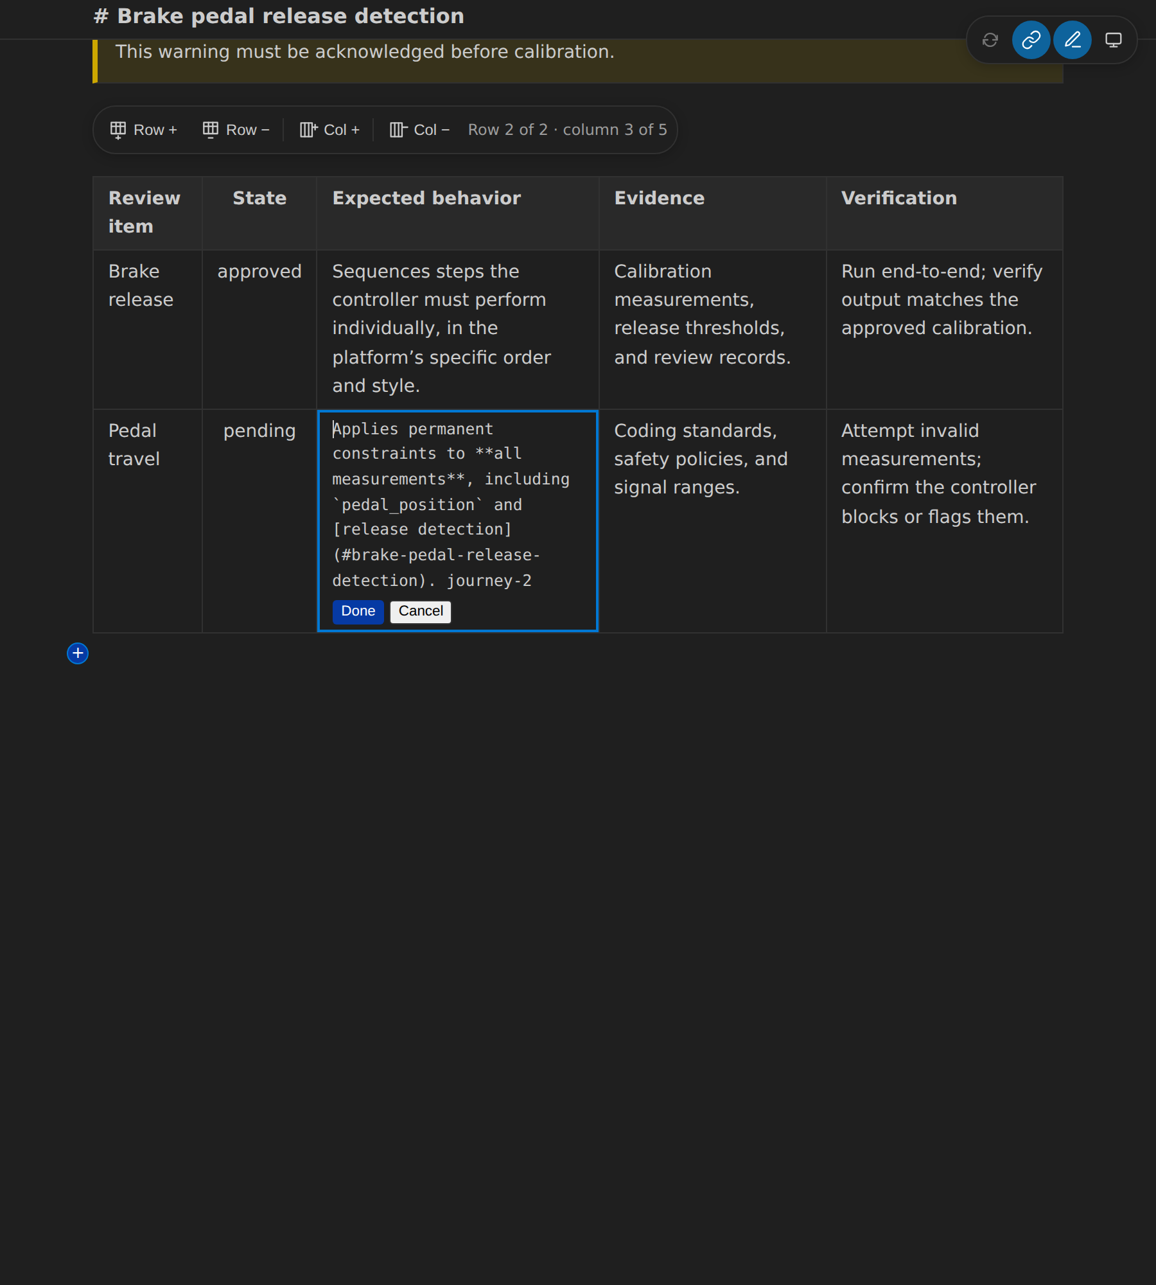The width and height of the screenshot is (1156, 1285).
Task: Click the 'Run end-to-end' verification cell
Action: [x=945, y=330]
